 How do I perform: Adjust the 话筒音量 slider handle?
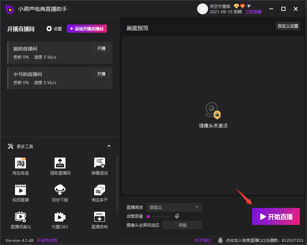pyautogui.click(x=148, y=216)
